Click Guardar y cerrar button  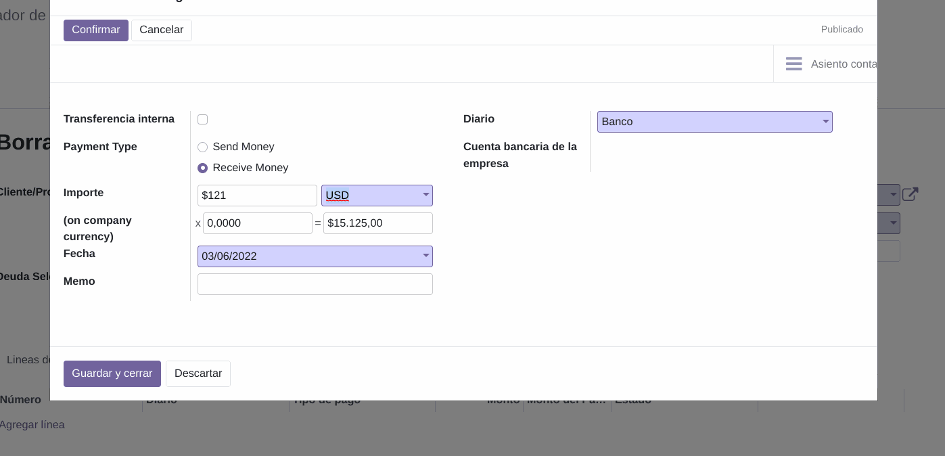point(112,373)
